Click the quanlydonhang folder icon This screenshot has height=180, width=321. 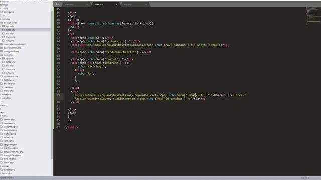(1, 51)
